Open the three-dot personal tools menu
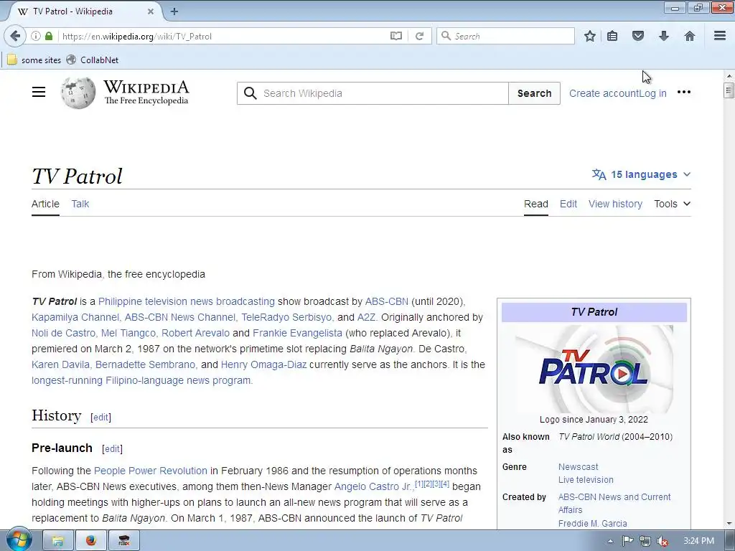 click(684, 93)
